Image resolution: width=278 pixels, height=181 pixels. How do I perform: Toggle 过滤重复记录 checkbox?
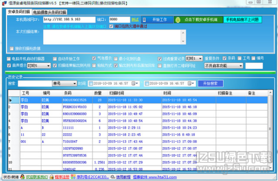pyautogui.click(x=160, y=59)
